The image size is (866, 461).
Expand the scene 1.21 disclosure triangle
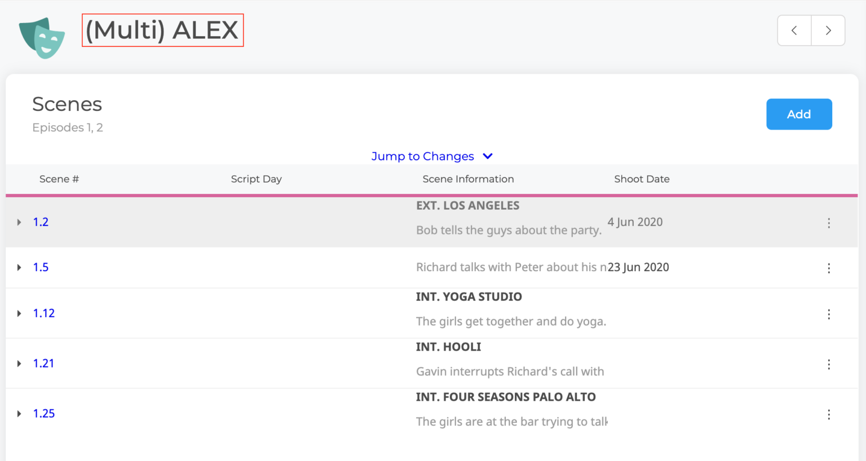pos(19,364)
